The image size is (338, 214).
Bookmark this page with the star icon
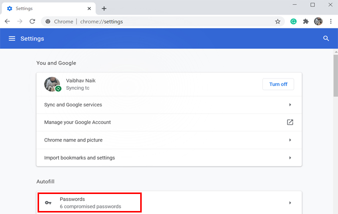point(277,21)
